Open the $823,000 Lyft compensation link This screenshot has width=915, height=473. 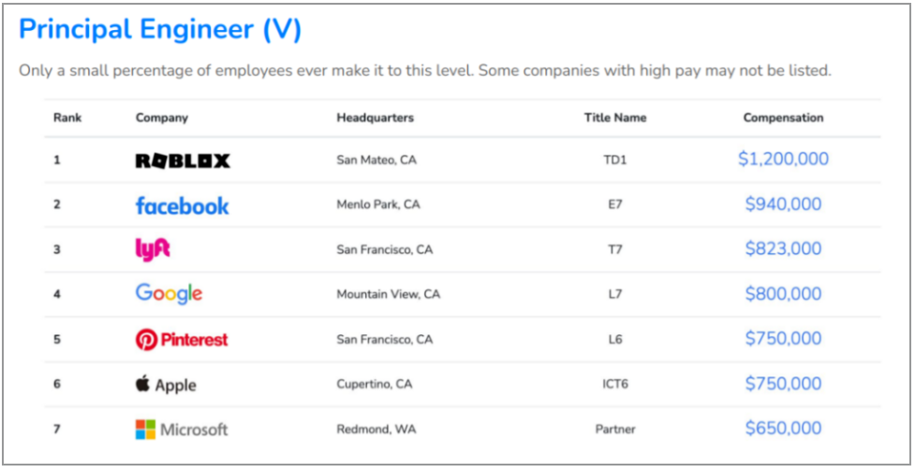click(x=783, y=249)
